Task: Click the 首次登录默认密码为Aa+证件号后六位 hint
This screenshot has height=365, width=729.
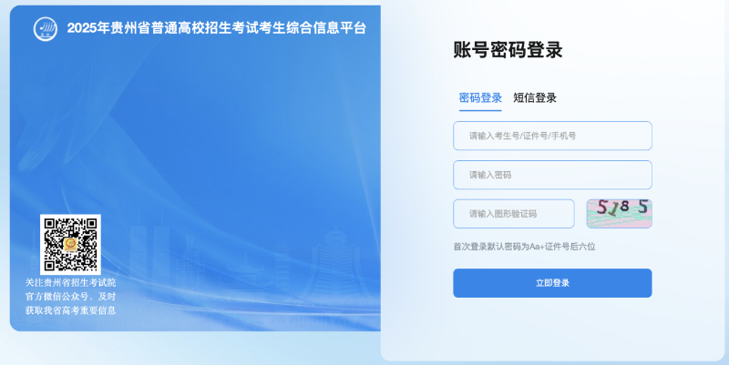Action: (524, 247)
